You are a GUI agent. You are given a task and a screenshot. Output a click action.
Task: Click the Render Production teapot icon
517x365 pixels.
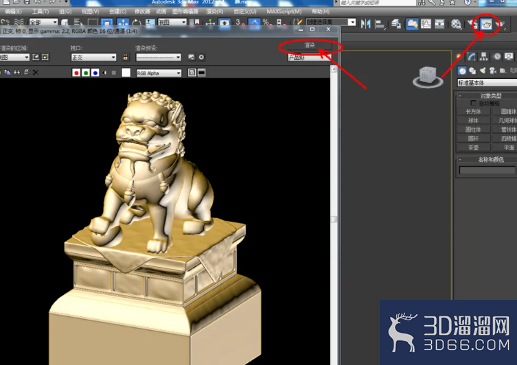(x=501, y=24)
